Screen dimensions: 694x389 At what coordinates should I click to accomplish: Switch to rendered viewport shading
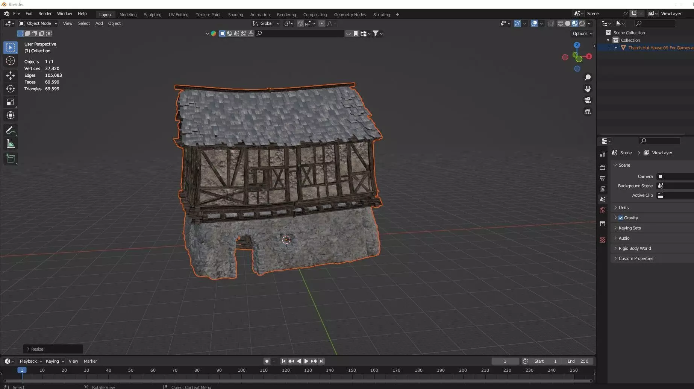pos(582,23)
